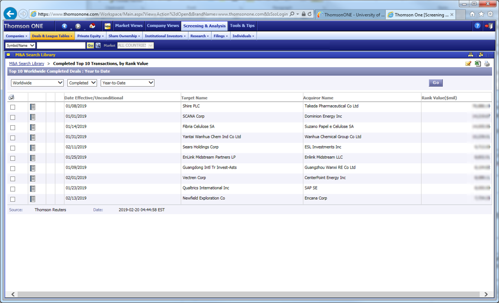This screenshot has width=499, height=303.
Task: Click the Thomson ONE forward navigation arrow
Action: pyautogui.click(x=78, y=26)
